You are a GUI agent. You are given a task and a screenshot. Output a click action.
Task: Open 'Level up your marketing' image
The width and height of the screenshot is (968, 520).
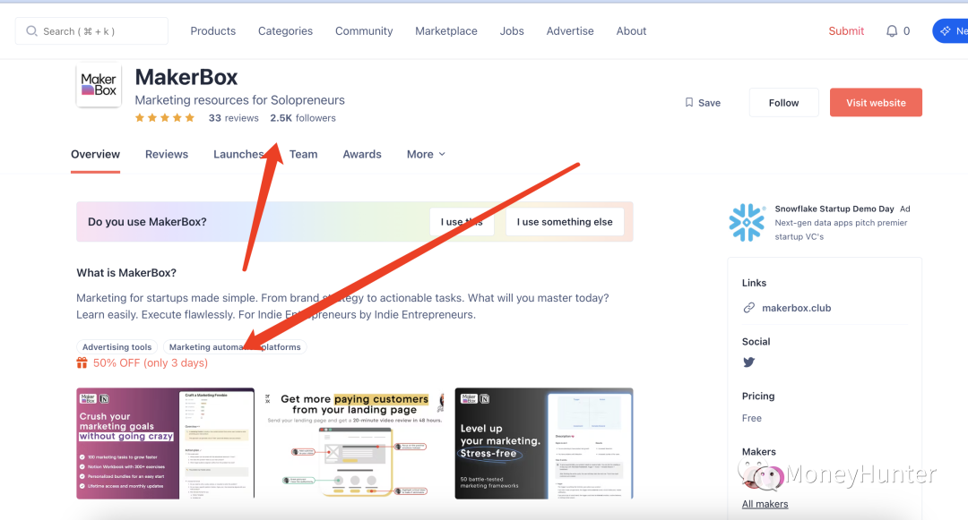tap(544, 443)
